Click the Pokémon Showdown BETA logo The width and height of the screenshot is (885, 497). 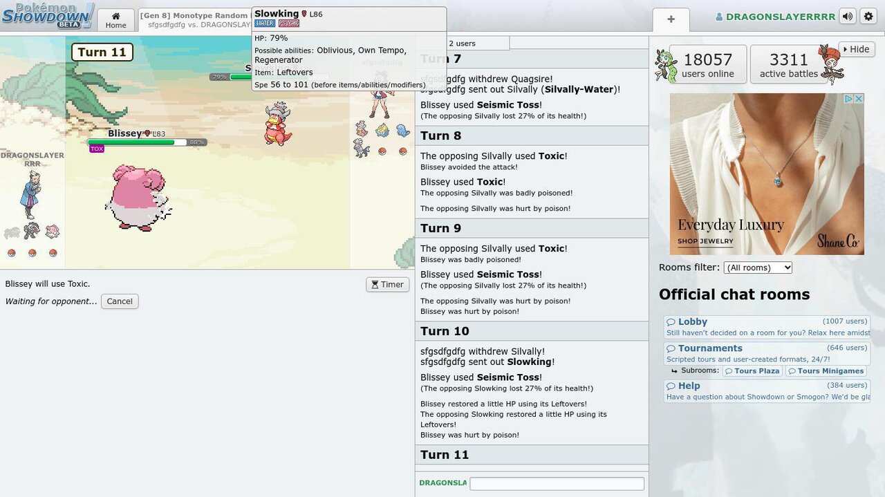pyautogui.click(x=47, y=15)
